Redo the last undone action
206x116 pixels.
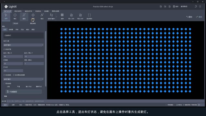pos(199,17)
